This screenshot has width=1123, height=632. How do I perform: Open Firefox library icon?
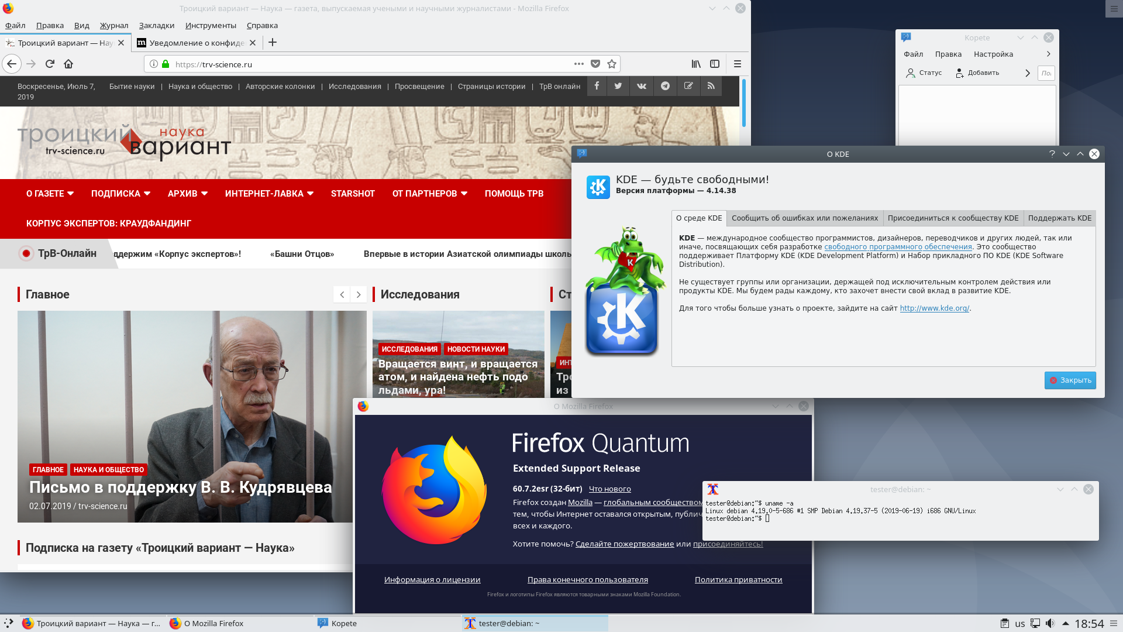[x=696, y=64]
